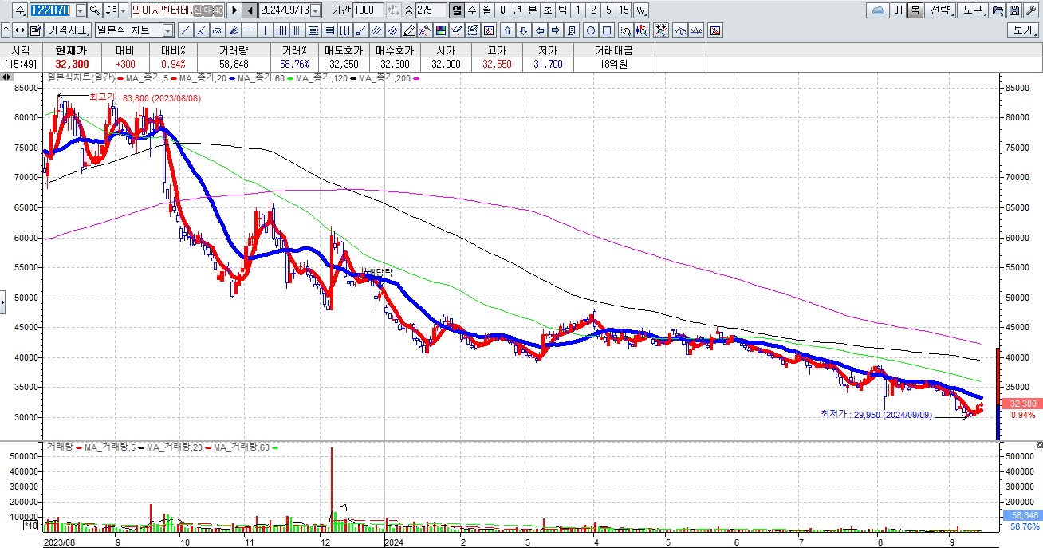1043x548 pixels.
Task: Click the small left-right arrows above price axis
Action: (6, 77)
